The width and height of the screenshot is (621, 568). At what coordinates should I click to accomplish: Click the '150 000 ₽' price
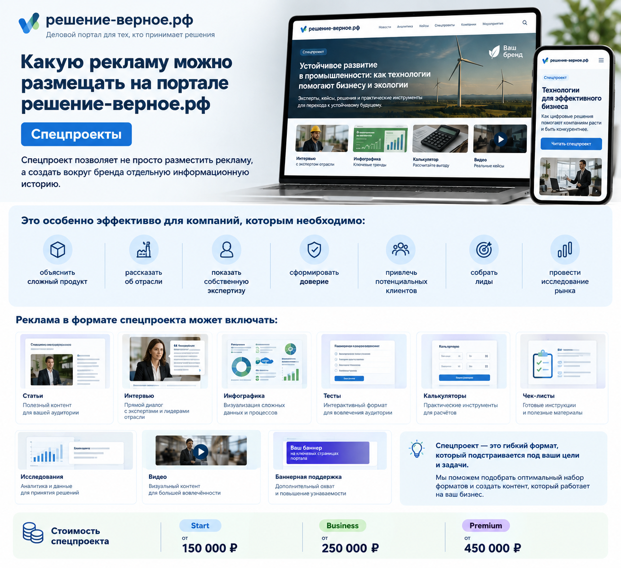[x=210, y=549]
